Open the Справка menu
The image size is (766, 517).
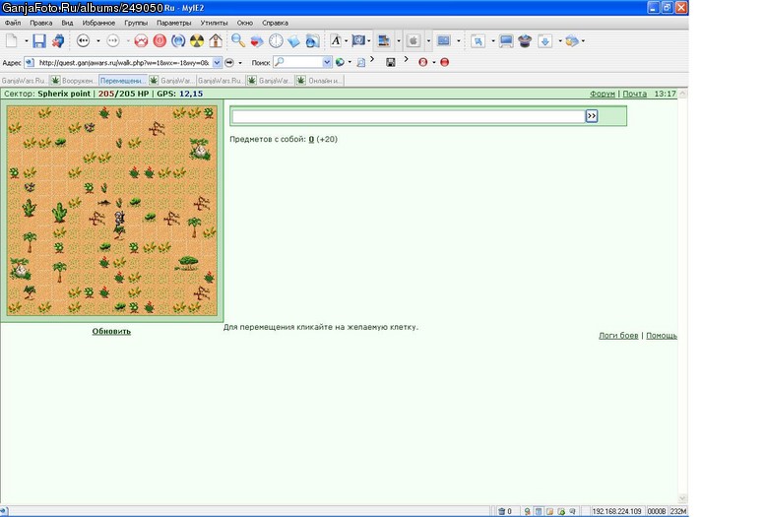point(275,23)
